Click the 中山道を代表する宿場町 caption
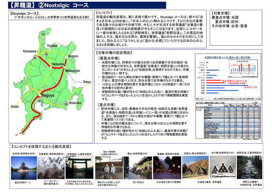This screenshot has width=272, height=192. pos(169,182)
